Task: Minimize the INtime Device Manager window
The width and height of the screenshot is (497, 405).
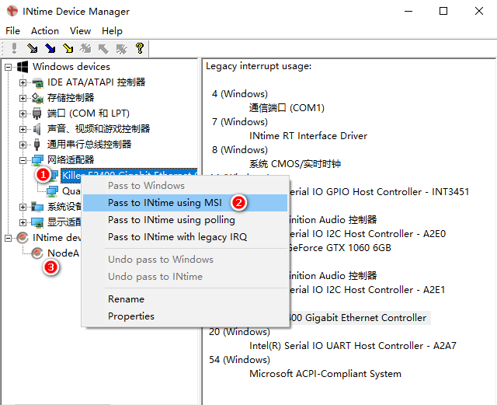Action: [408, 11]
